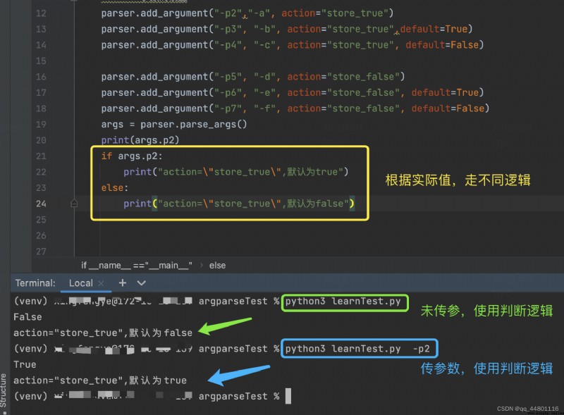Click the "-p5" store_false argument line
Viewport: 564px width, 415px height.
(253, 77)
